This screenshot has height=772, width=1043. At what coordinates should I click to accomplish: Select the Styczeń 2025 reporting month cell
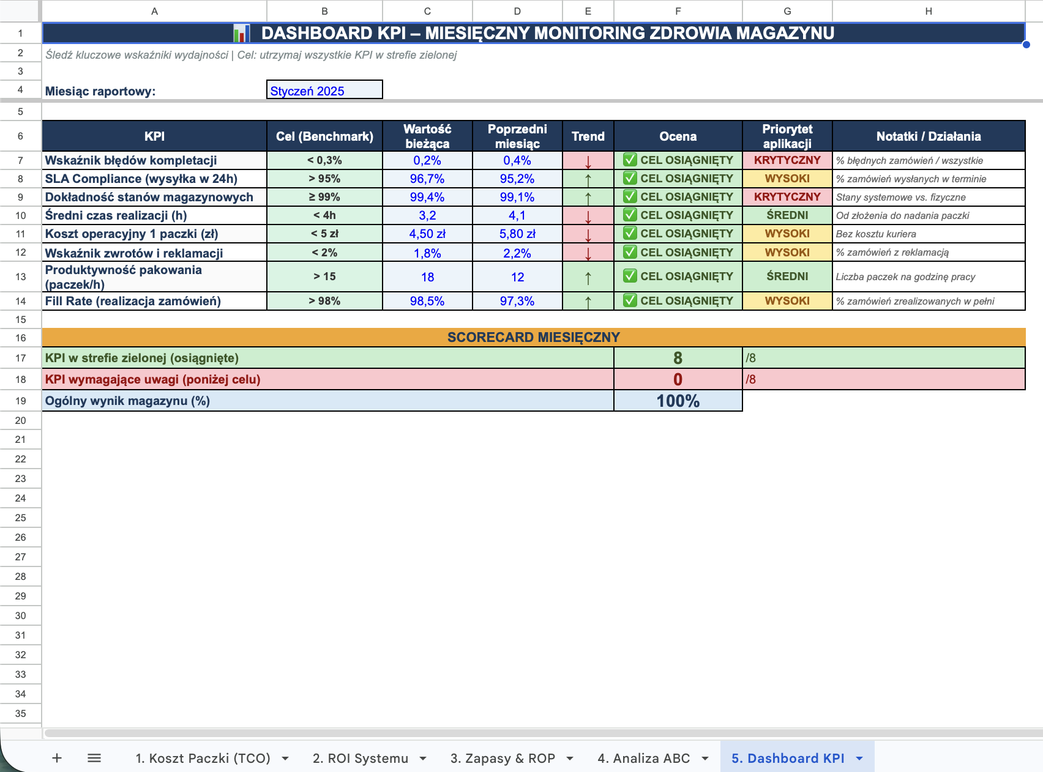coord(324,89)
